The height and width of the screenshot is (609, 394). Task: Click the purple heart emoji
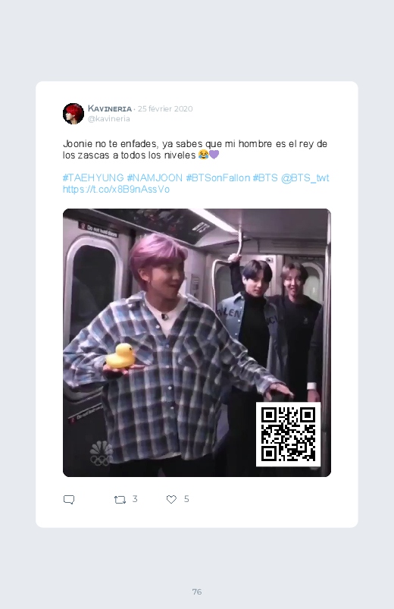214,155
